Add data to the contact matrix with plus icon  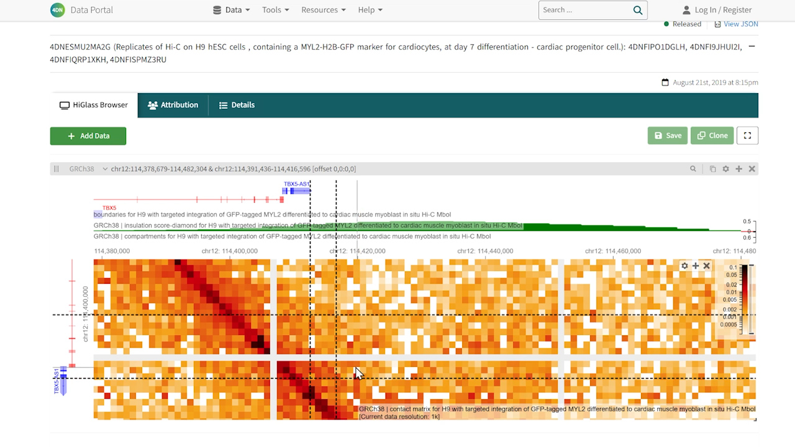pos(695,265)
